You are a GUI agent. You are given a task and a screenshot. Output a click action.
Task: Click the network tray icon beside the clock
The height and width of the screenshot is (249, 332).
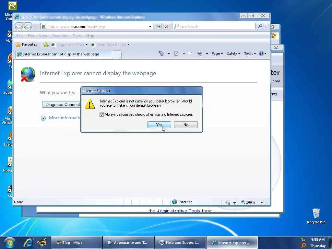303,240
